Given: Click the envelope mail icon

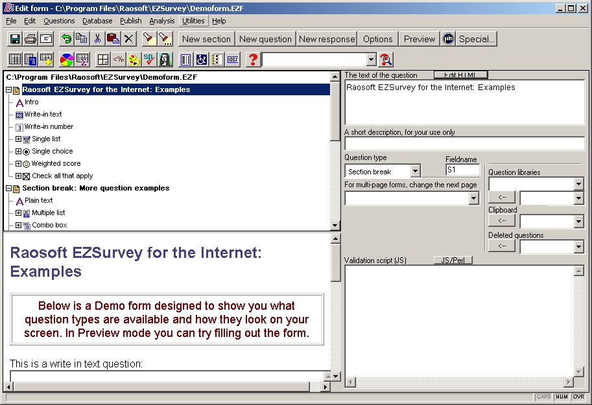Looking at the screenshot, I should [46, 39].
